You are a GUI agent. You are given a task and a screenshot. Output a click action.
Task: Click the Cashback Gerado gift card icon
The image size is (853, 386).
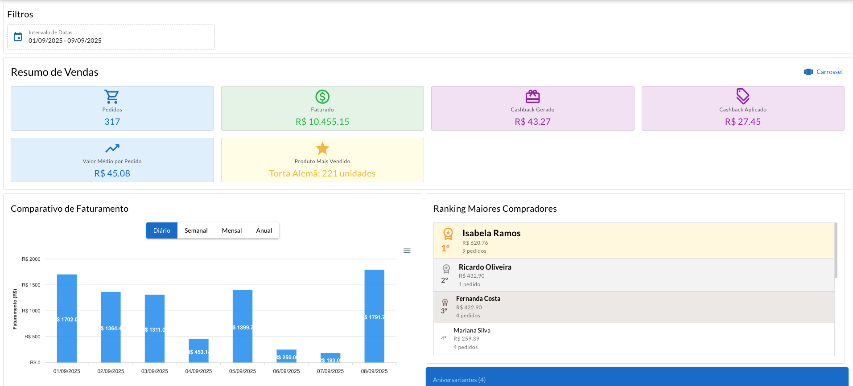532,96
